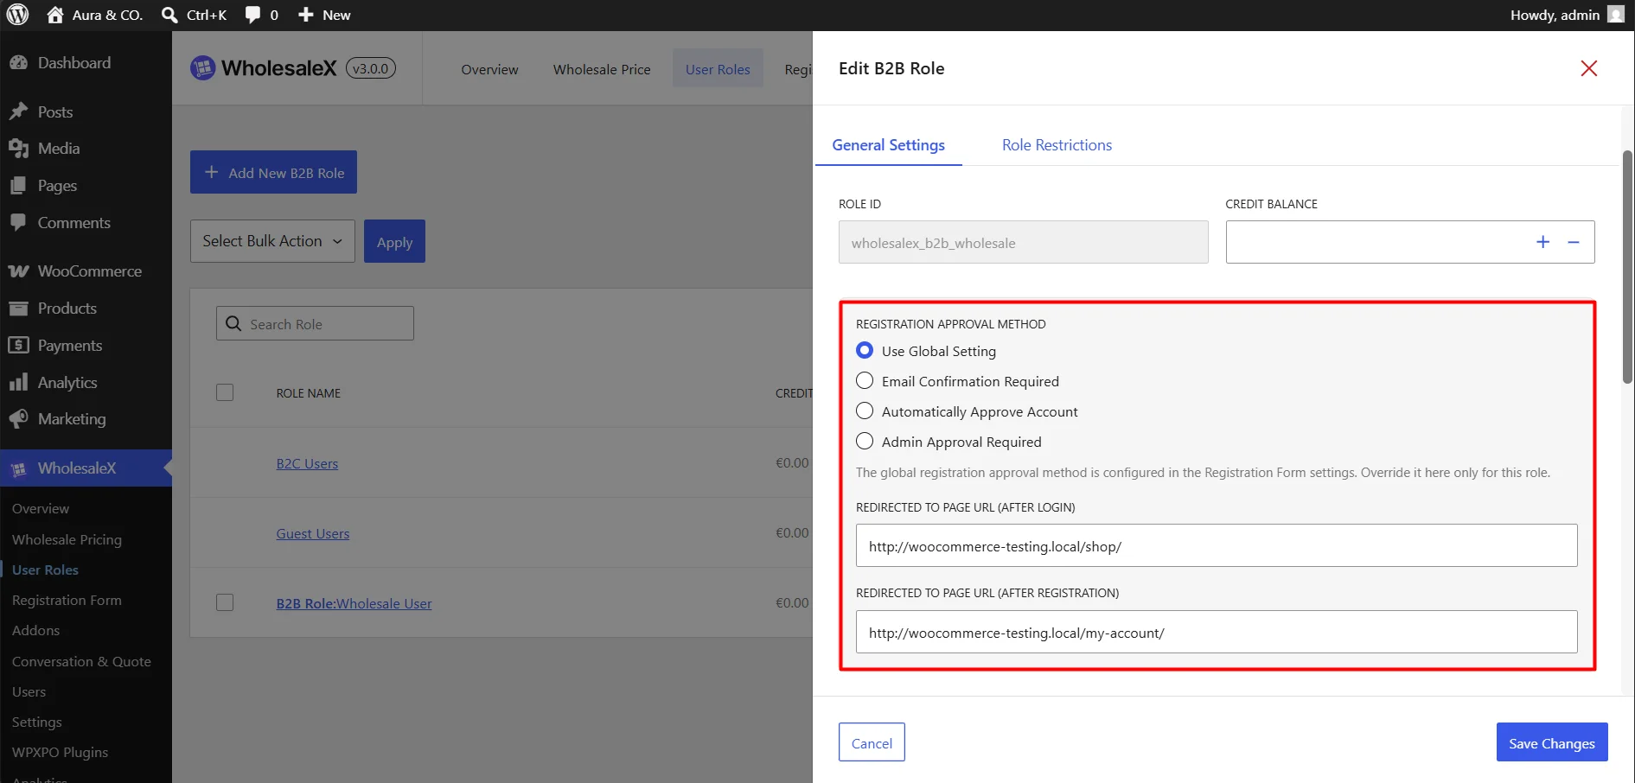Open the WordPress logo menu

click(18, 15)
